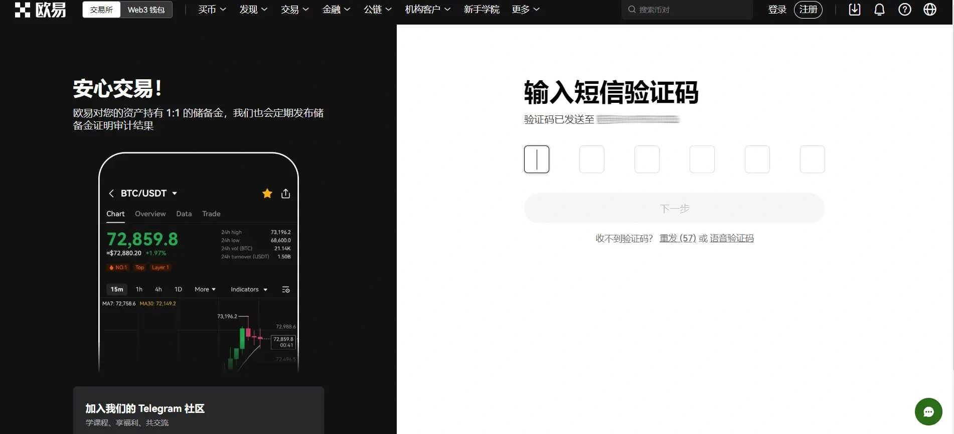
Task: Open the app download icon
Action: 854,10
